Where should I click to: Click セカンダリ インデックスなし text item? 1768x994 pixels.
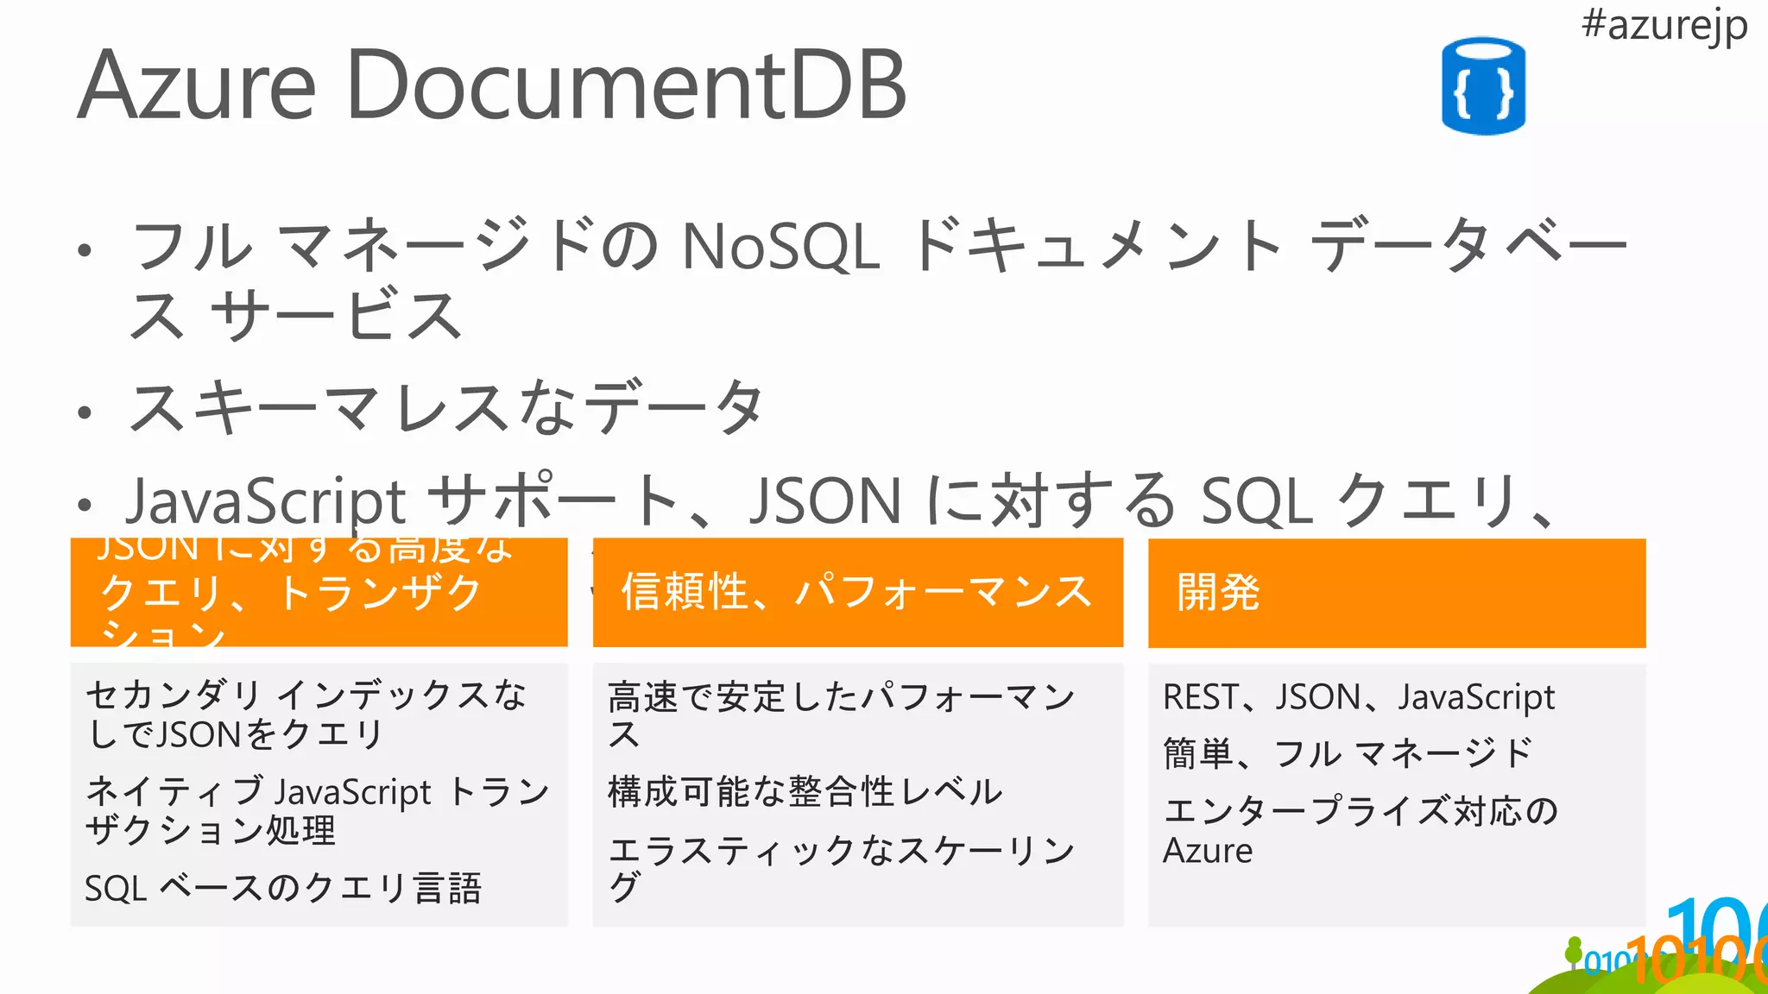coord(306,714)
